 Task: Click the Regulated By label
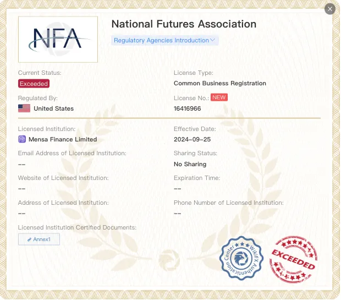pyautogui.click(x=37, y=98)
